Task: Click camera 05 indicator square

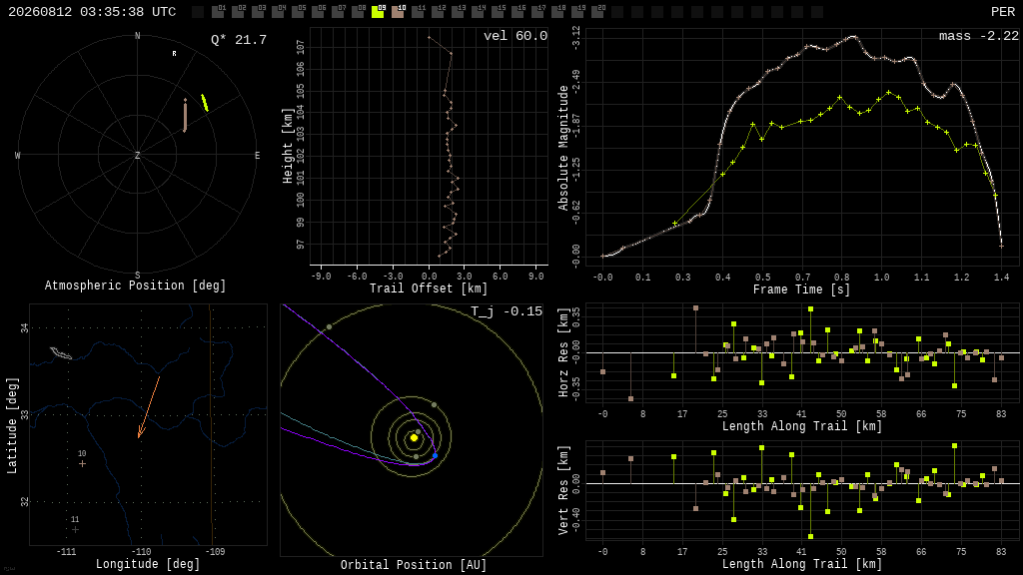Action: point(298,12)
